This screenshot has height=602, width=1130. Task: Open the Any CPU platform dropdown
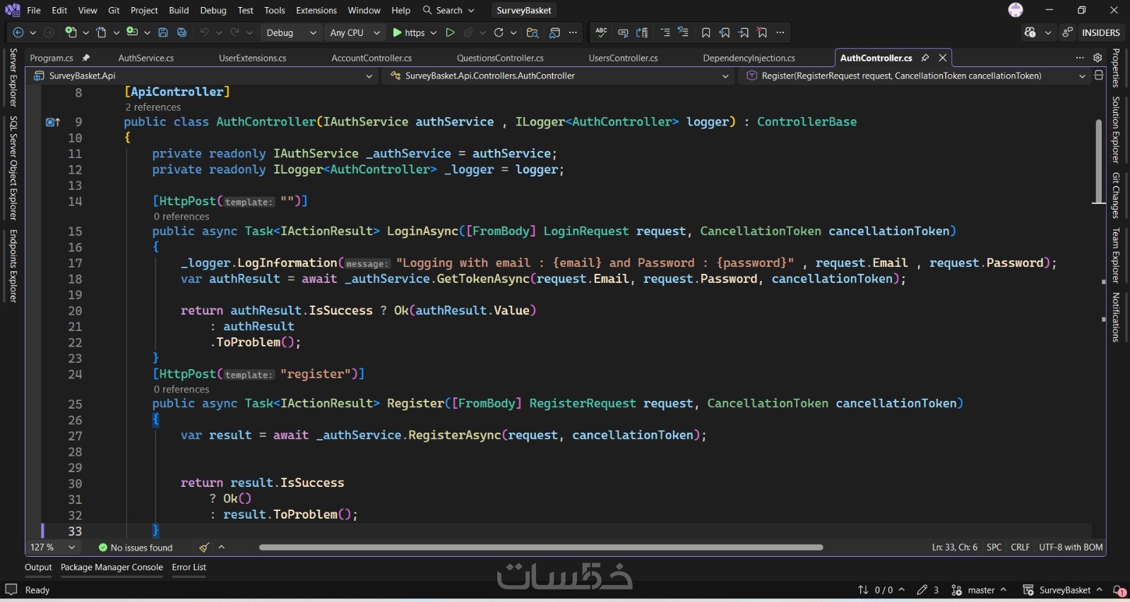point(355,32)
